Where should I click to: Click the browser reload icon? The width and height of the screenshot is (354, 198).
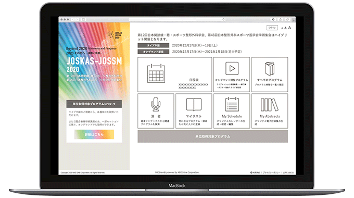[223, 20]
